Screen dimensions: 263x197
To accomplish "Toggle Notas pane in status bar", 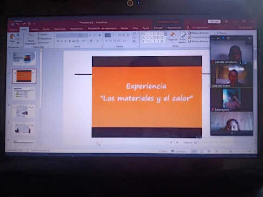I will tap(163, 152).
